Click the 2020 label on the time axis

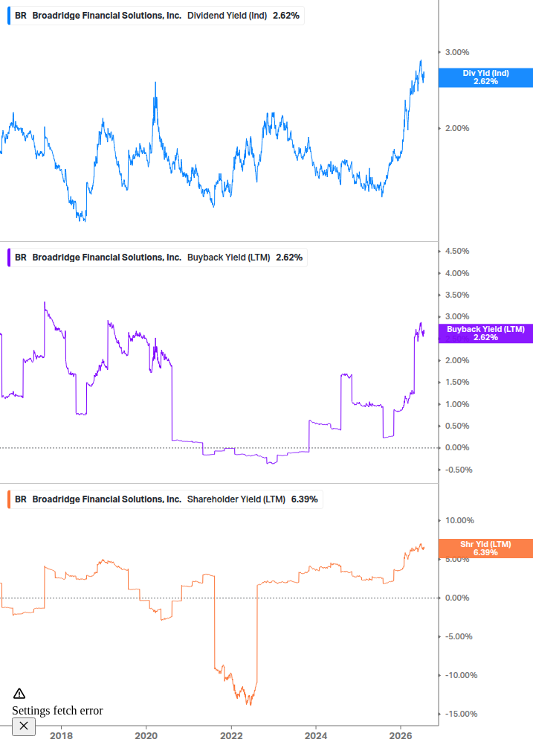tap(146, 735)
